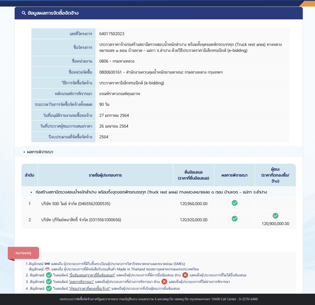Viewport: 315px width, 305px height.
Task: Click underlined "ผลการพิจารณา" in note 3
Action: point(81,282)
